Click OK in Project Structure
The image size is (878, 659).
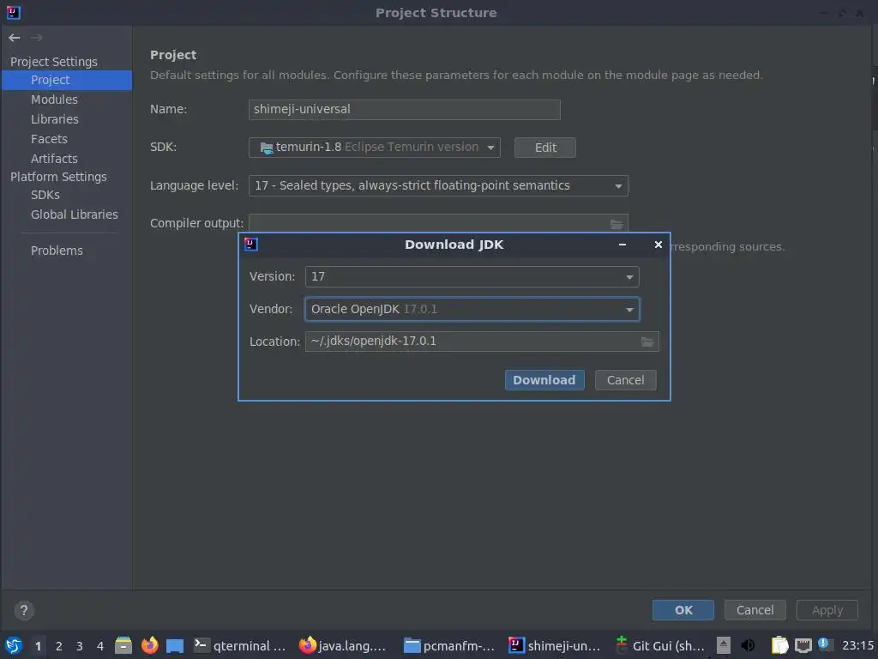(683, 610)
